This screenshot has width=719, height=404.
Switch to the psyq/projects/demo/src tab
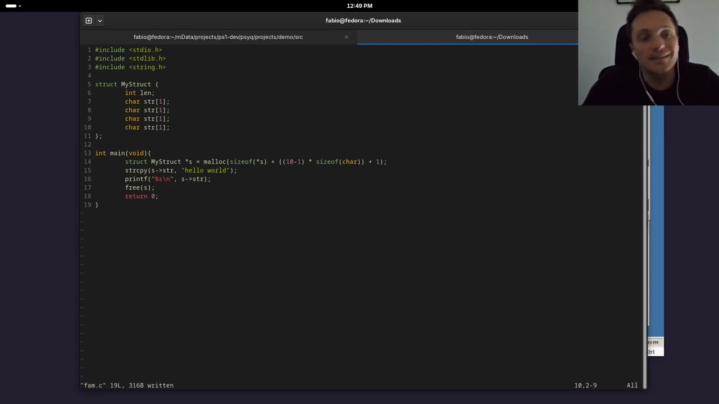[x=218, y=37]
